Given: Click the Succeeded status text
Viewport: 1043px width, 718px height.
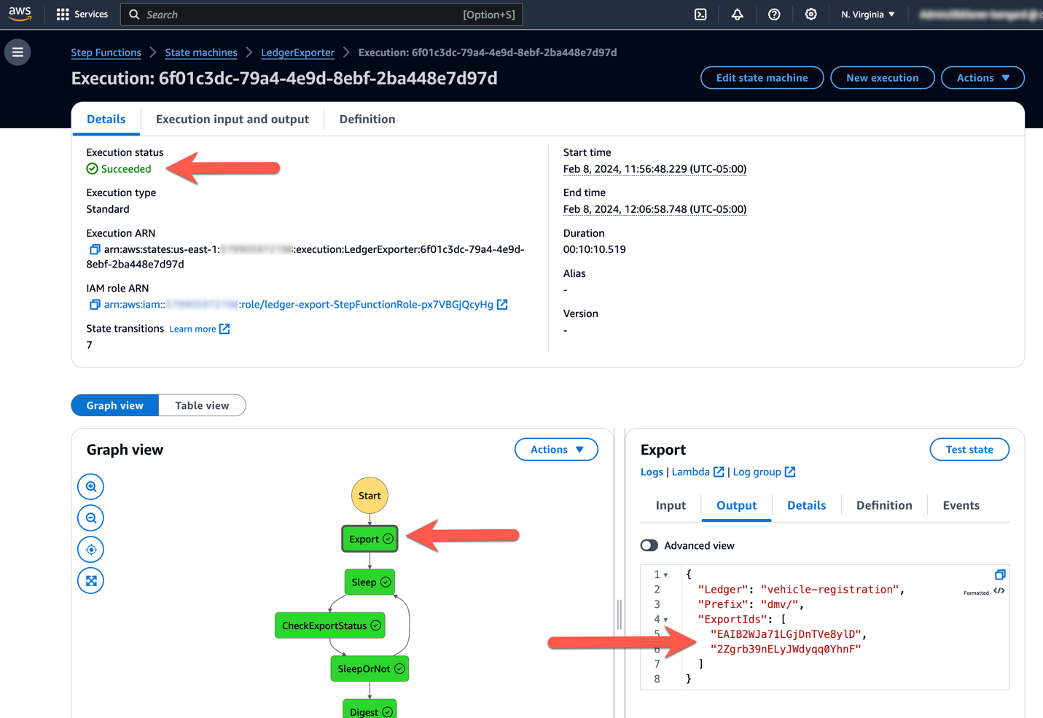Looking at the screenshot, I should click(x=126, y=169).
